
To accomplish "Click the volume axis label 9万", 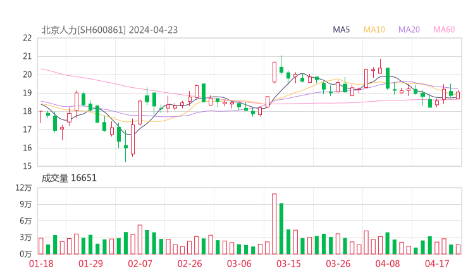I will click(x=26, y=204).
